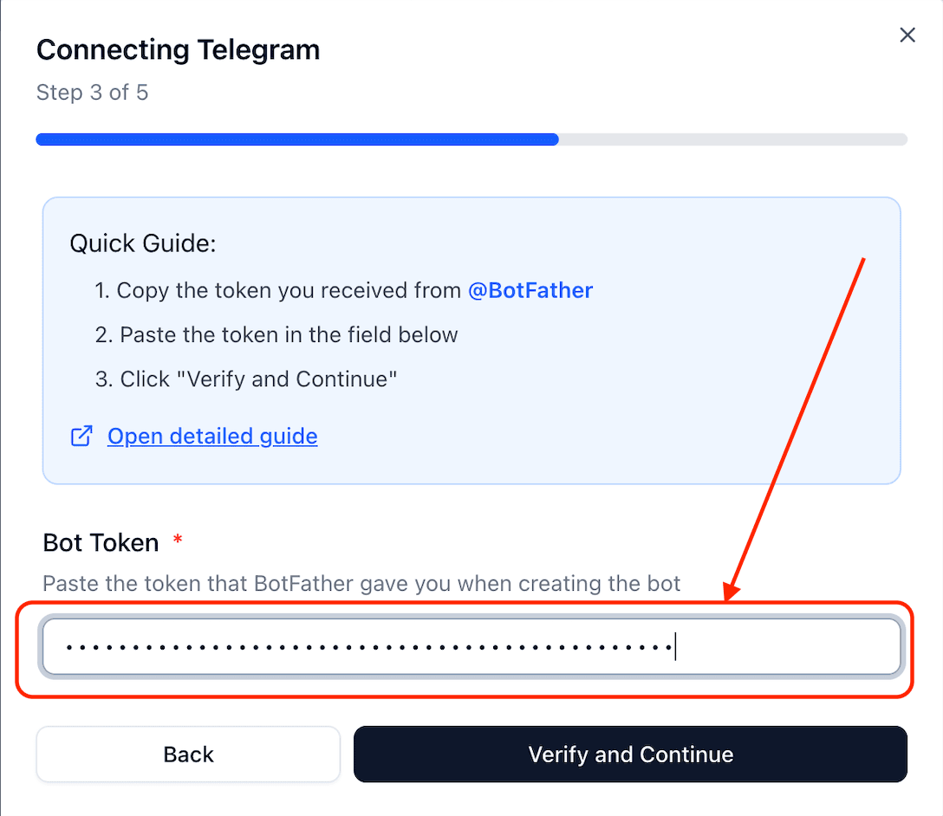Click the red asterisk next to Bot Token

177,540
